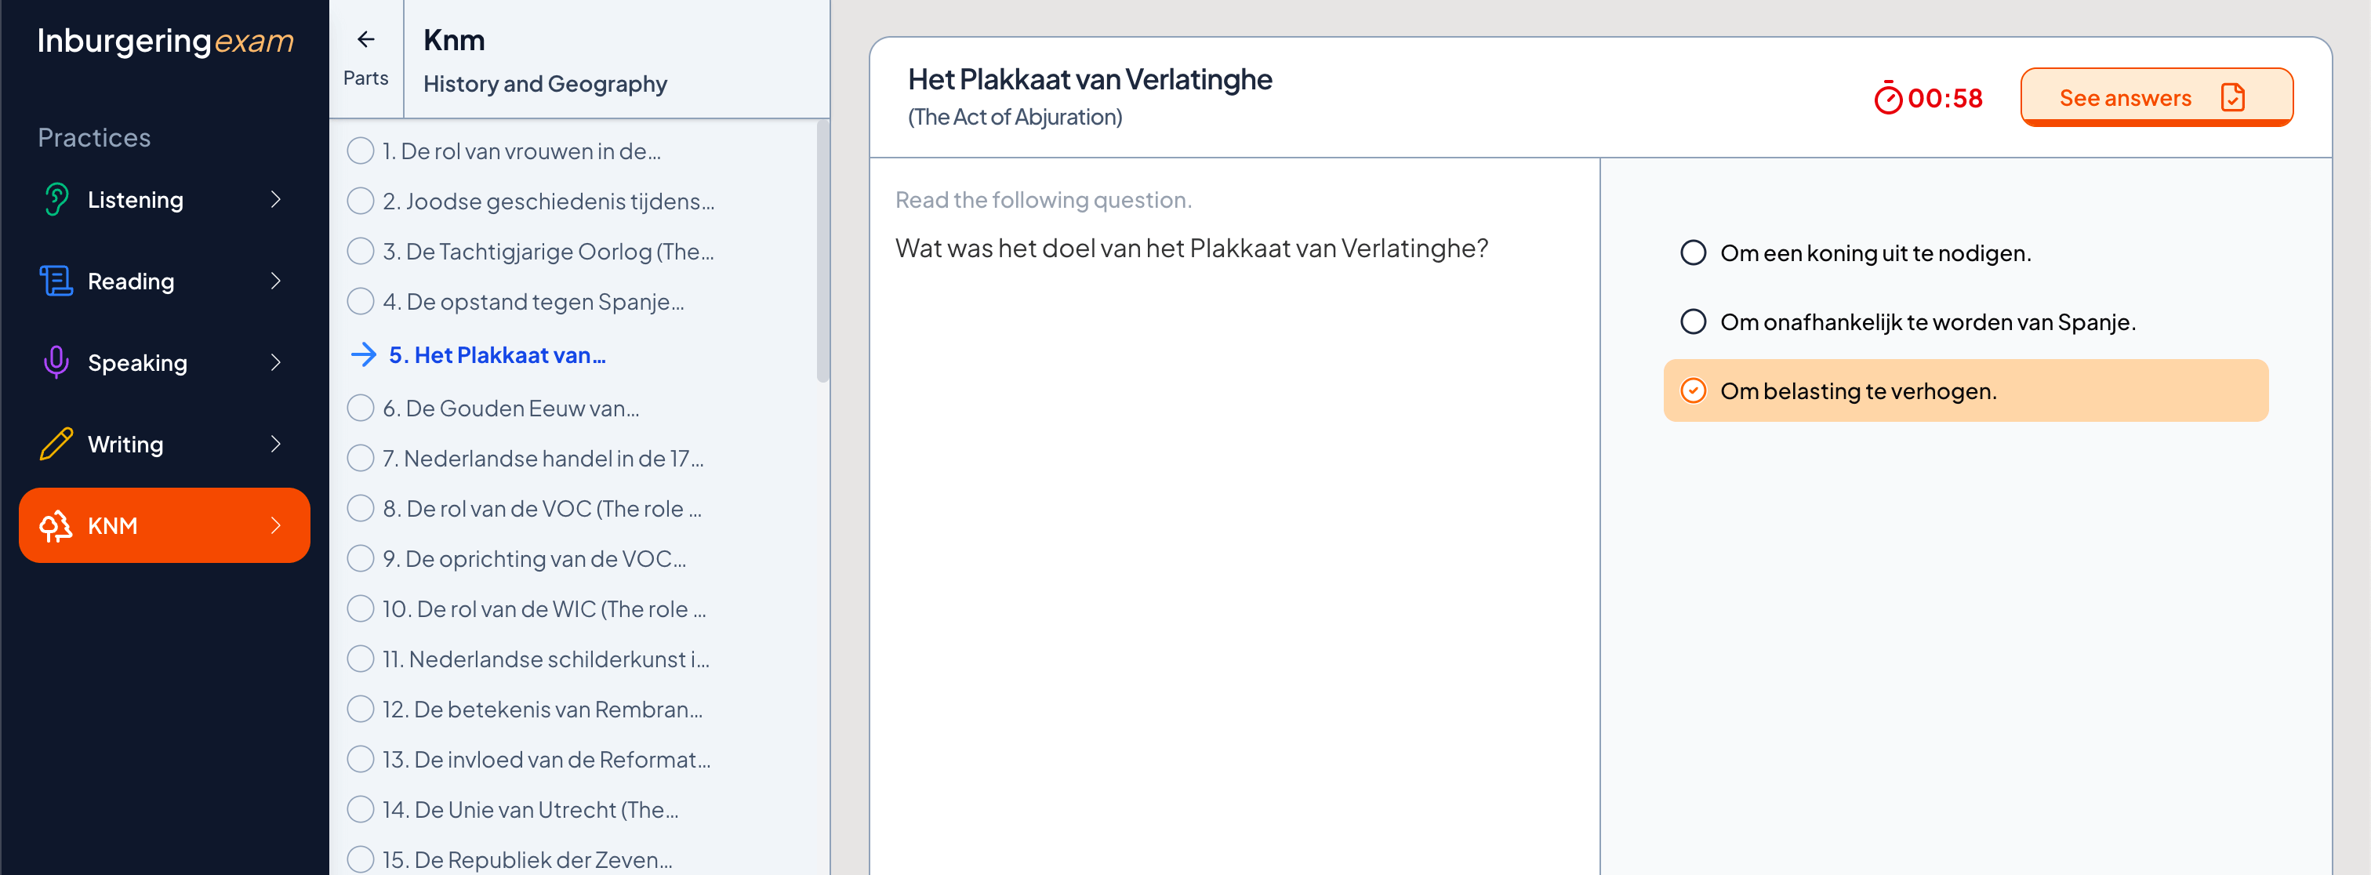This screenshot has height=875, width=2371.
Task: Open question 8. De rol van de VOC
Action: [x=542, y=508]
